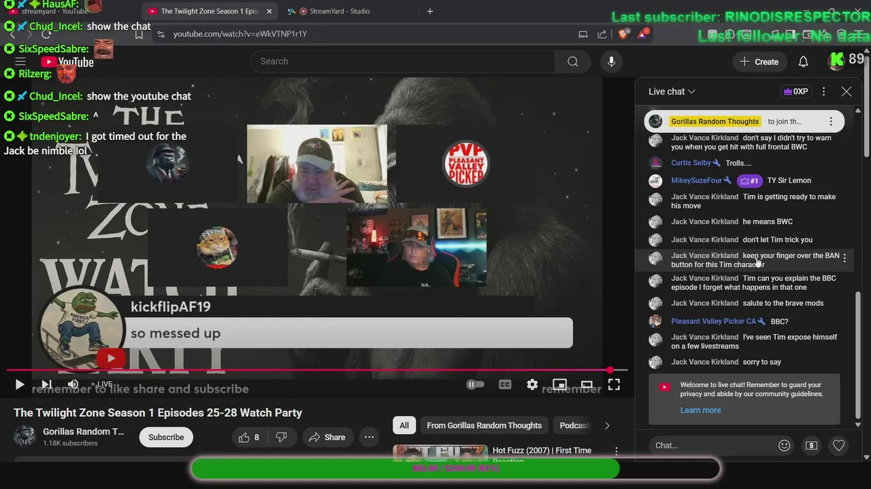The width and height of the screenshot is (871, 489).
Task: Toggle the autoplay switch in player
Action: coord(475,384)
